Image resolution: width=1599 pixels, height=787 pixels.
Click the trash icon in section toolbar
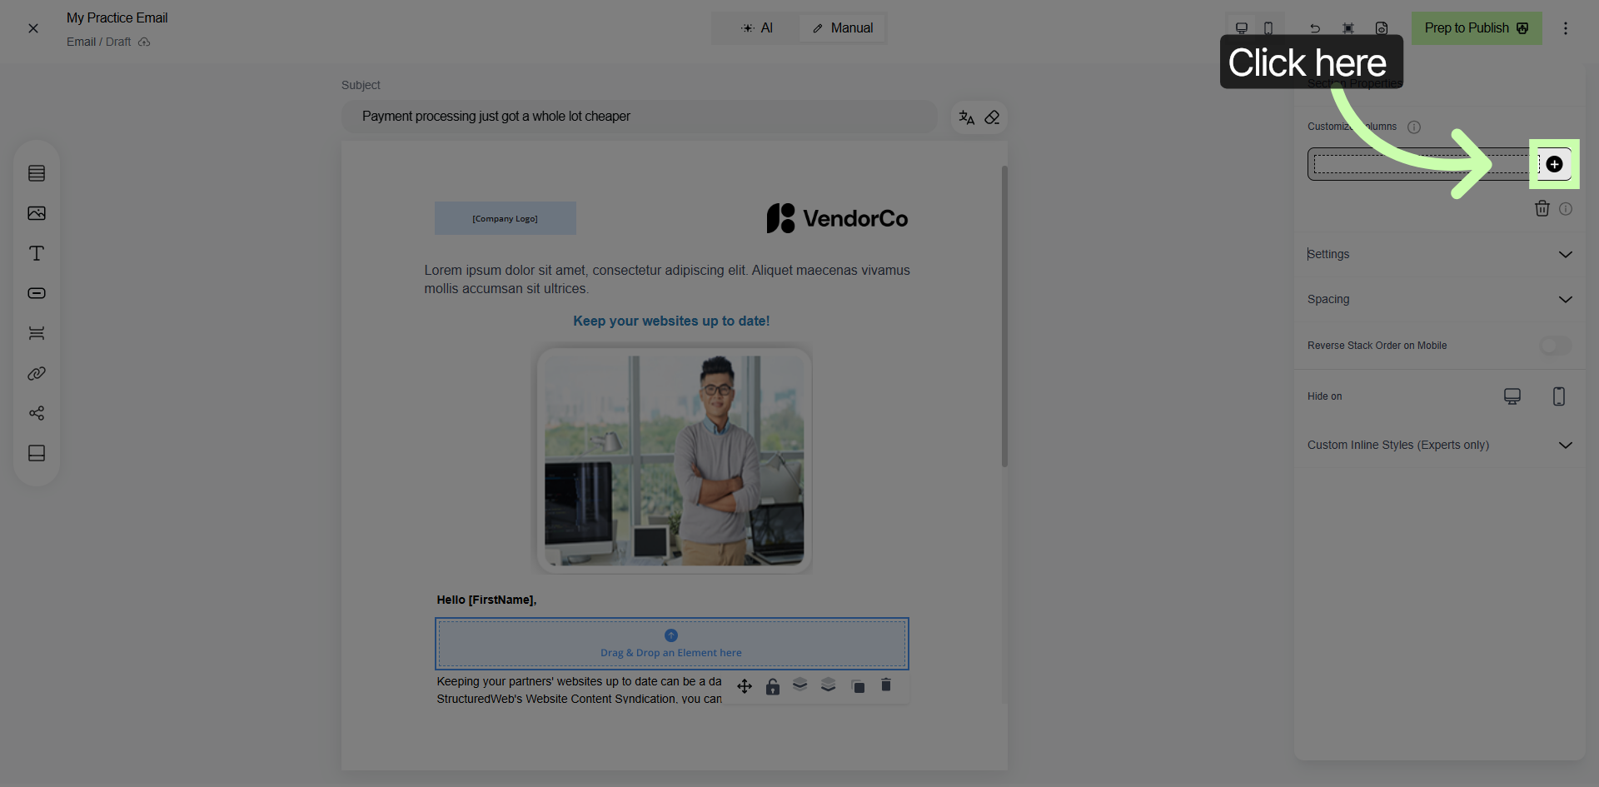pos(886,685)
